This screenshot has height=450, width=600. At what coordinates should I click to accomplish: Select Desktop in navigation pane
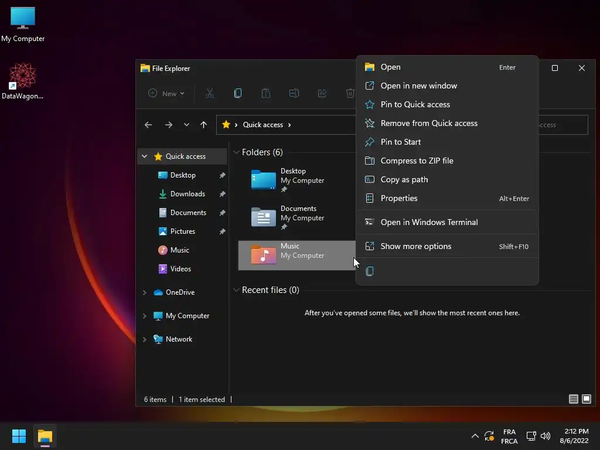(183, 175)
